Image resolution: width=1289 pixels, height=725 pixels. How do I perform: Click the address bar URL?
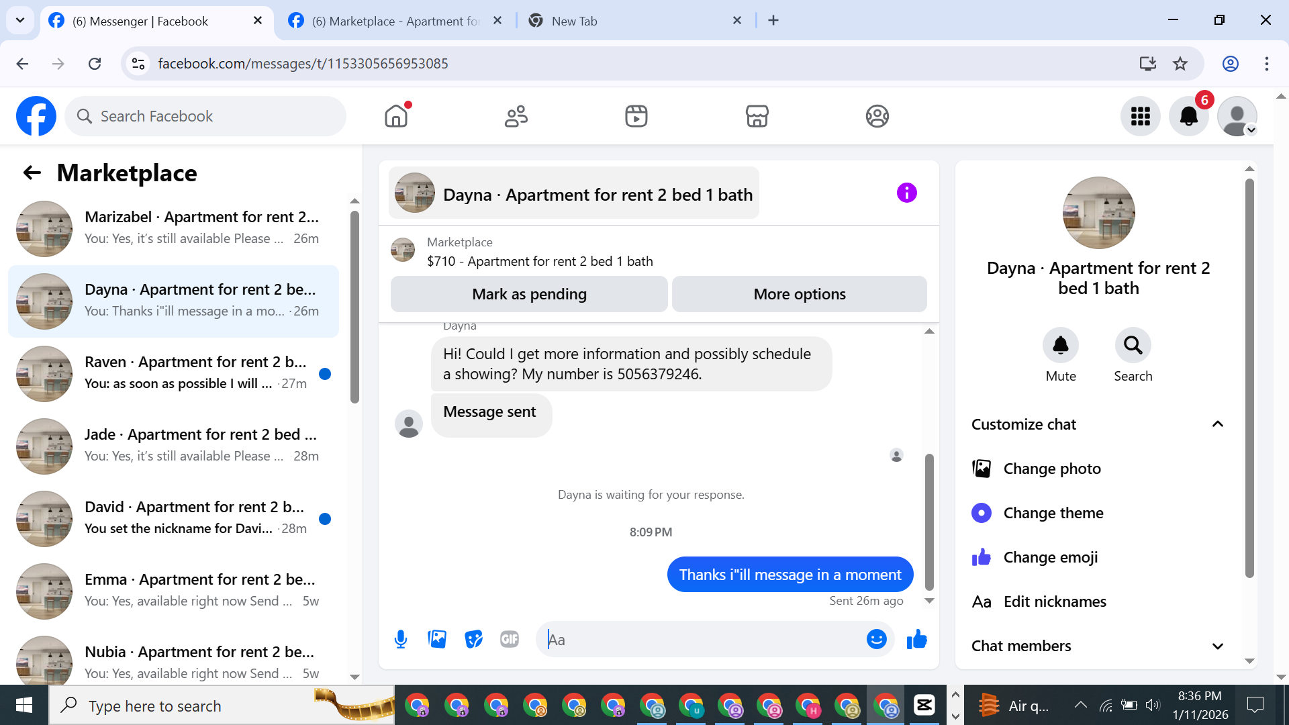[303, 64]
